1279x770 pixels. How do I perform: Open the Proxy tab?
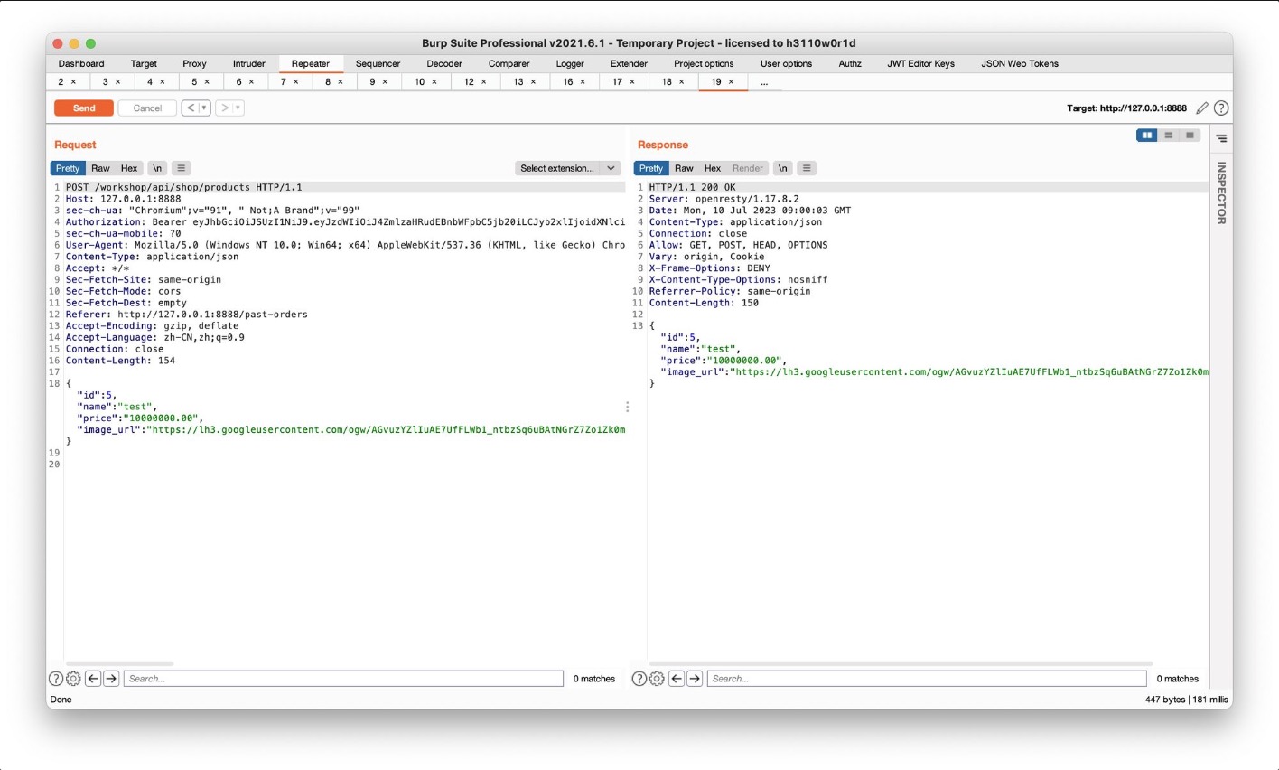pos(194,64)
